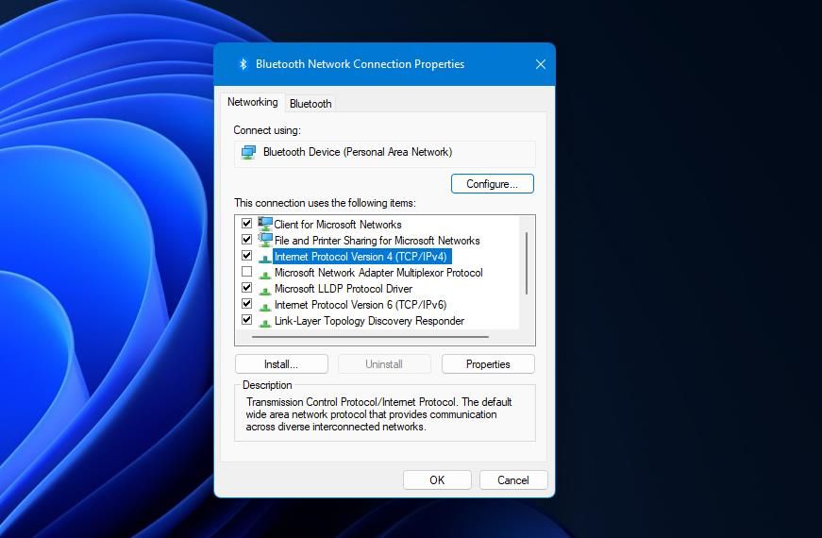Disable the Internet Protocol Version 6 checkbox
822x538 pixels.
pos(246,304)
